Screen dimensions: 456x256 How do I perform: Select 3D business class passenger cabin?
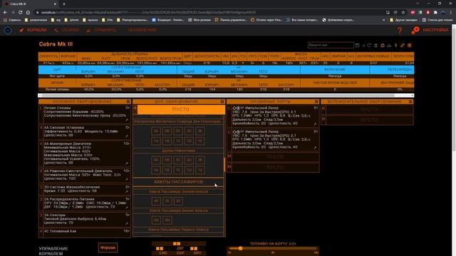tap(167, 220)
